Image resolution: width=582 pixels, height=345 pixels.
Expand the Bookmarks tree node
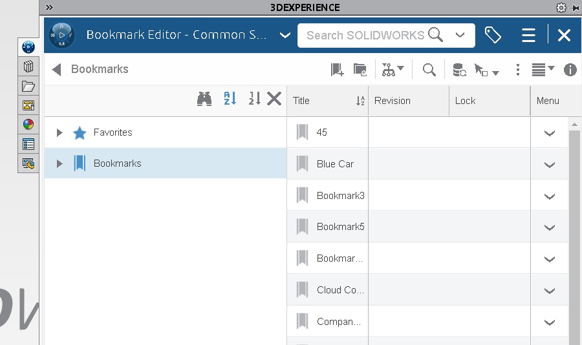coord(59,163)
